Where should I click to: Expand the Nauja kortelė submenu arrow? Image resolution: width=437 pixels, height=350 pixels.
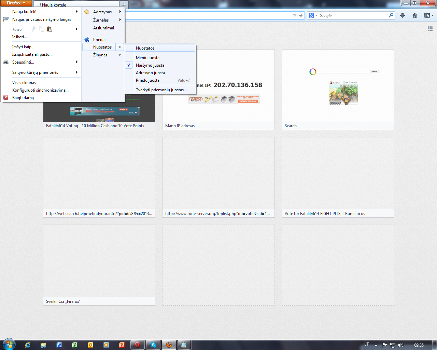[x=77, y=11]
